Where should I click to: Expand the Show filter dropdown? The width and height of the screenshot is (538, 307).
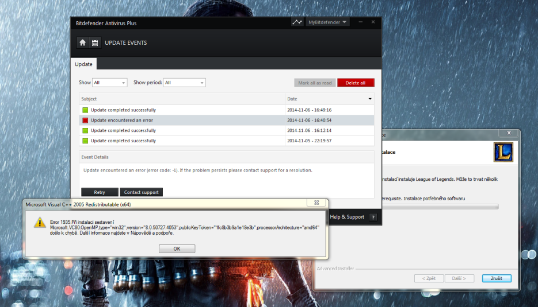110,83
